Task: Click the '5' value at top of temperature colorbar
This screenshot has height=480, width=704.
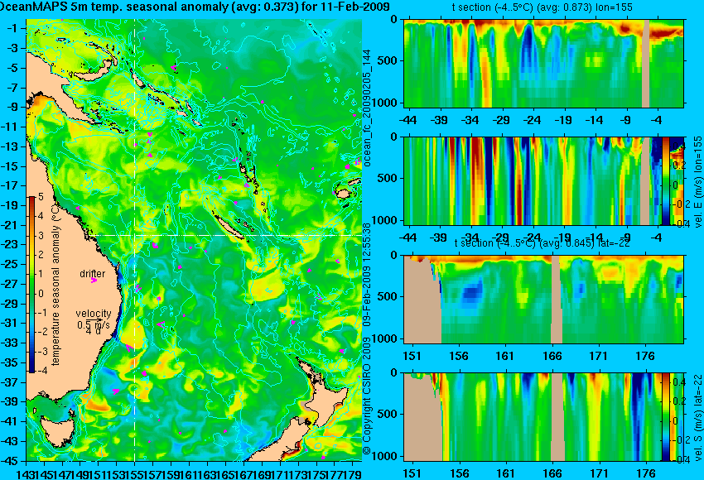Action: tap(41, 196)
